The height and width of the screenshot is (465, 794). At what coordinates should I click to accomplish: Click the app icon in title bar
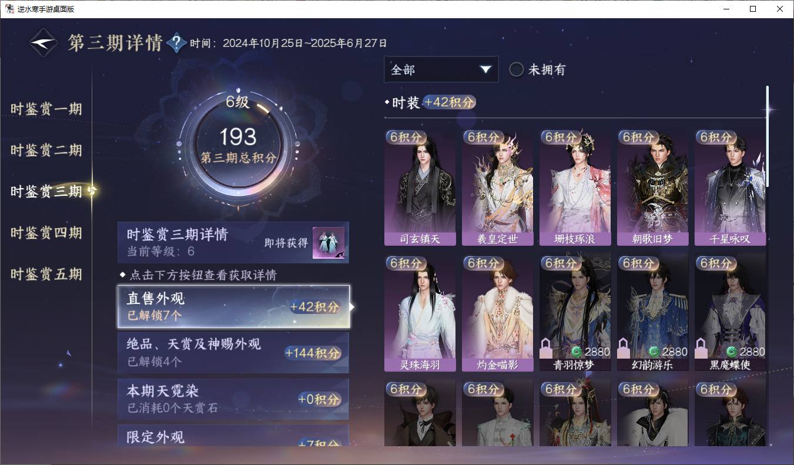pyautogui.click(x=10, y=9)
